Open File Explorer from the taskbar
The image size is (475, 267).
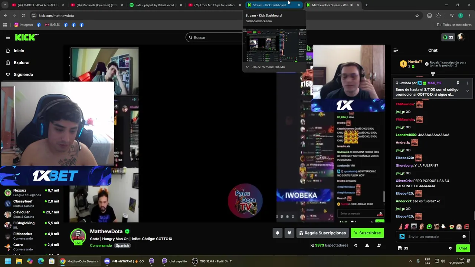(x=19, y=261)
